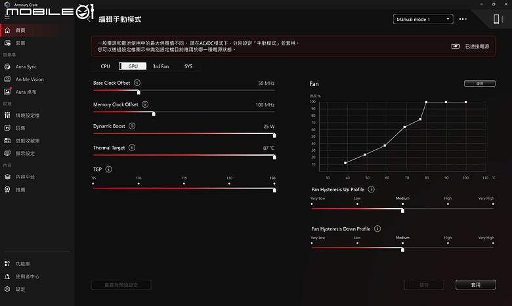Show info for Thermal Target
512x306 pixels.
131,148
